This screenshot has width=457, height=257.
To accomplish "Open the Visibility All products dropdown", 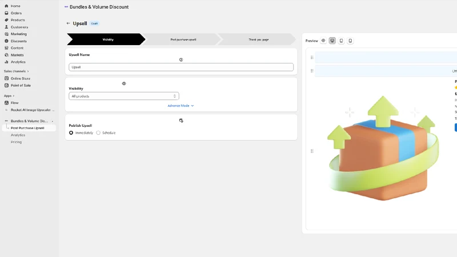I will pyautogui.click(x=124, y=96).
